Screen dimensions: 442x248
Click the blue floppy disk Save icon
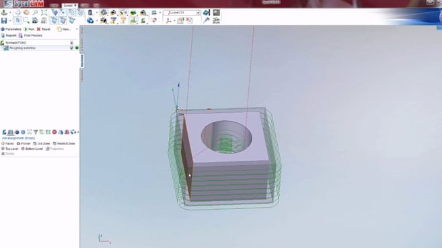click(4, 20)
